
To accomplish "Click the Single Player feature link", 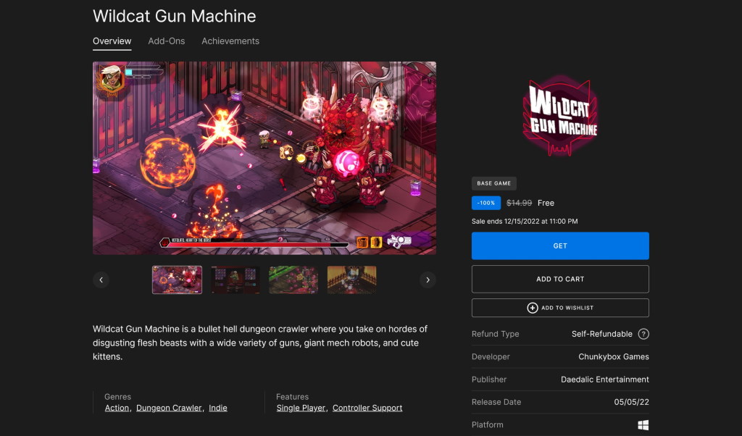I will click(301, 407).
